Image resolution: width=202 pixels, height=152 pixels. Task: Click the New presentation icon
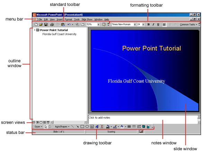tap(36, 24)
